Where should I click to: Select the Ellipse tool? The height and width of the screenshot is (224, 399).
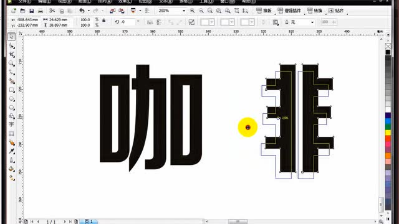[x=11, y=99]
